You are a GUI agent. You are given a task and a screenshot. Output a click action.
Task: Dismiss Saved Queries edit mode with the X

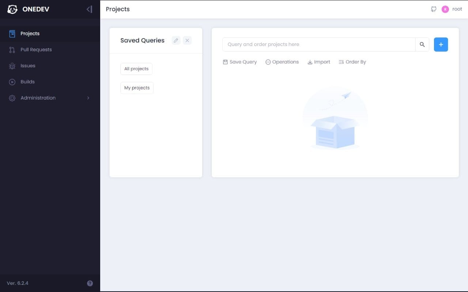[187, 40]
